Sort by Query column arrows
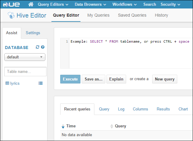193x141 pixels. 112,126
